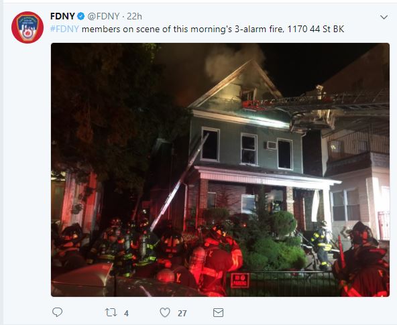Screen dimensions: 397x325
Task: View the 27 likes count
Action: tap(182, 314)
